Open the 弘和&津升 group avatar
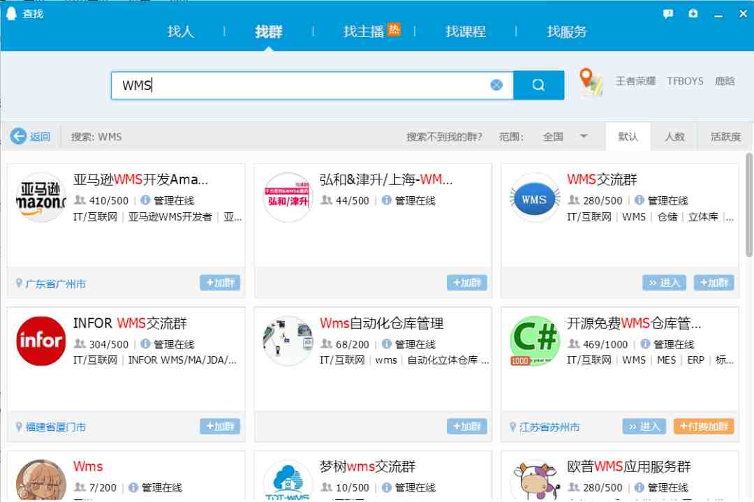Screen dimensions: 754x502 pyautogui.click(x=288, y=197)
